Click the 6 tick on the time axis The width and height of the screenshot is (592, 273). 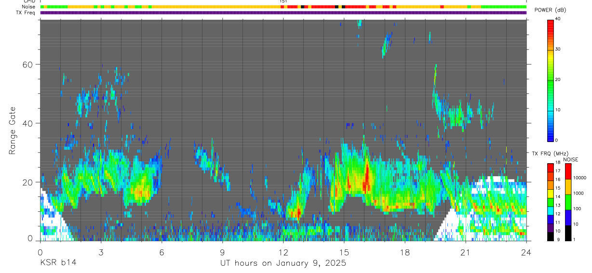(x=161, y=252)
